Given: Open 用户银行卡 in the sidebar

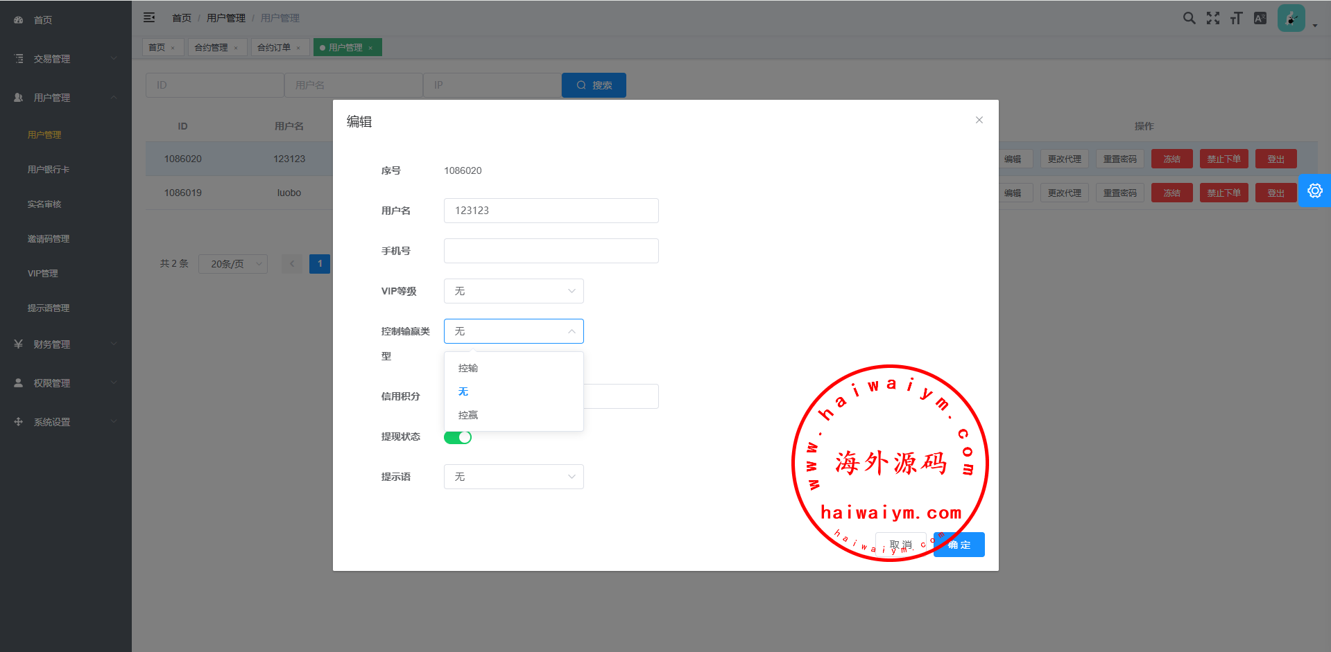Looking at the screenshot, I should coord(49,170).
